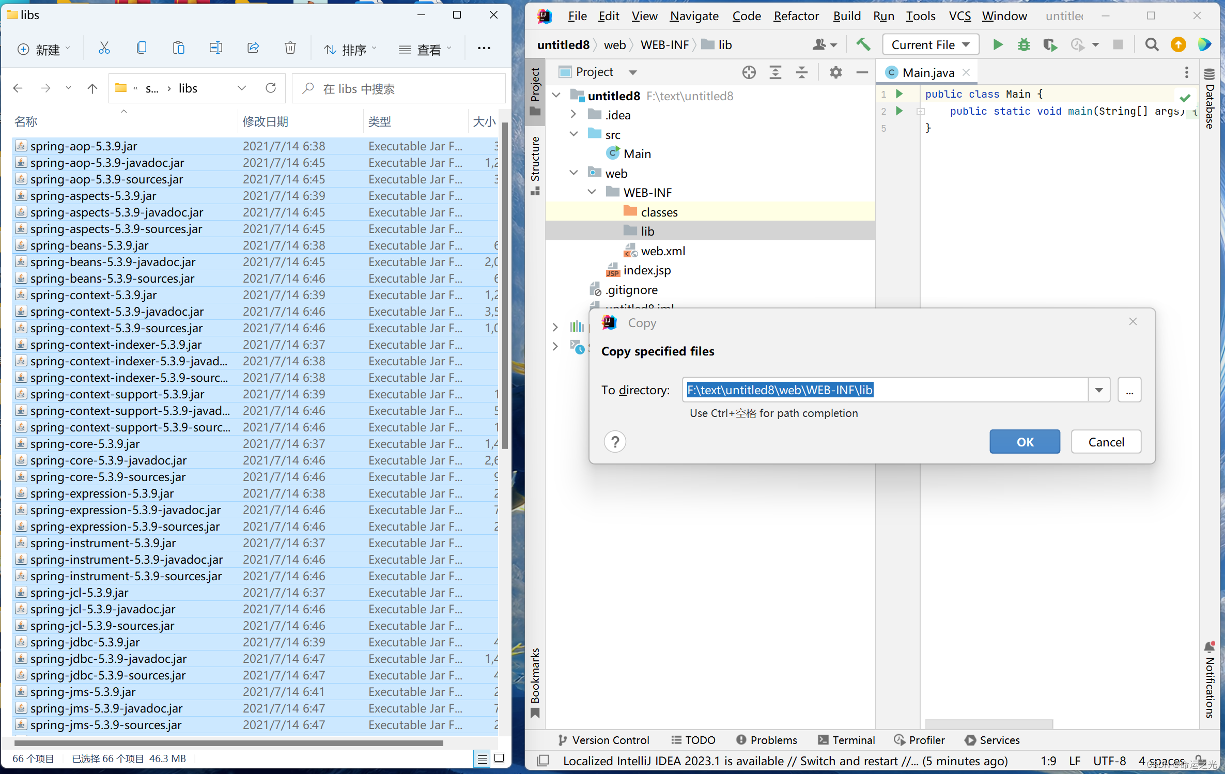This screenshot has height=774, width=1225.
Task: Click the delete trash icon in Explorer
Action: 290,49
